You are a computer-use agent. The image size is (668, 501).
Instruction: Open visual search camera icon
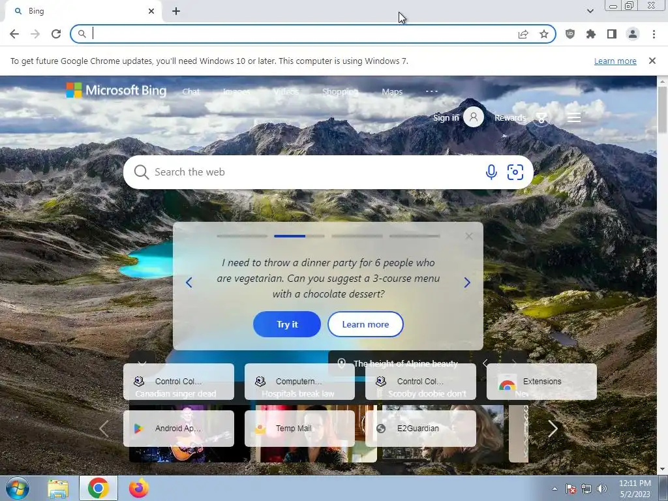click(x=515, y=172)
